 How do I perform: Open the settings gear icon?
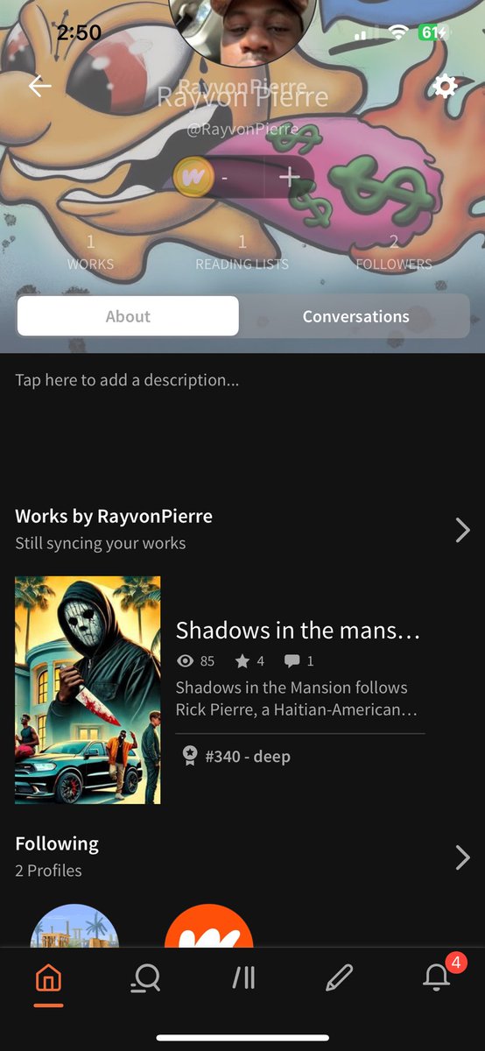445,86
